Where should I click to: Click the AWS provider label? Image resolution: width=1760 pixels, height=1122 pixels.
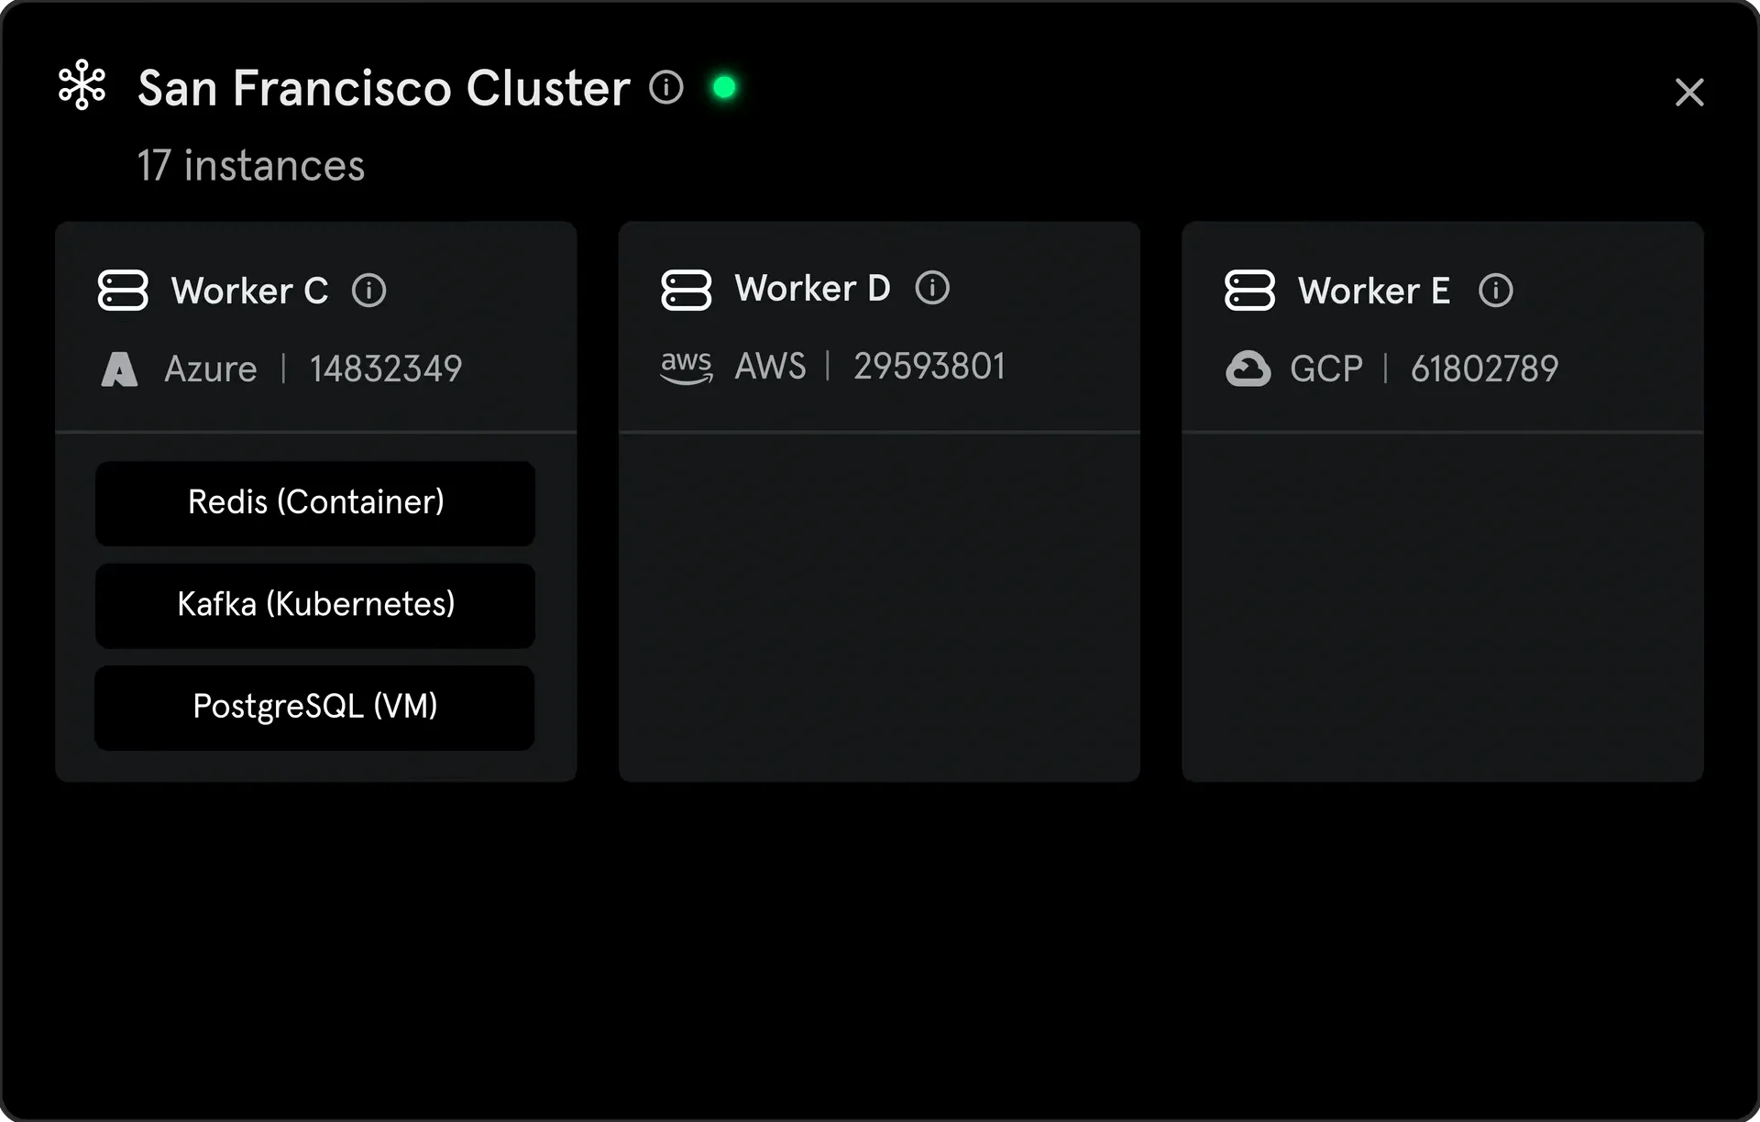coord(771,367)
